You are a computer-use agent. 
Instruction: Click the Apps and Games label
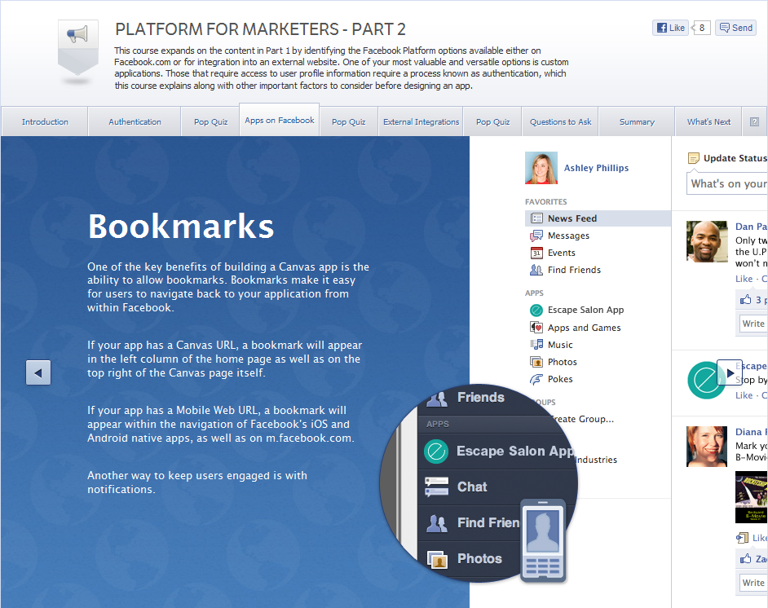pos(585,328)
